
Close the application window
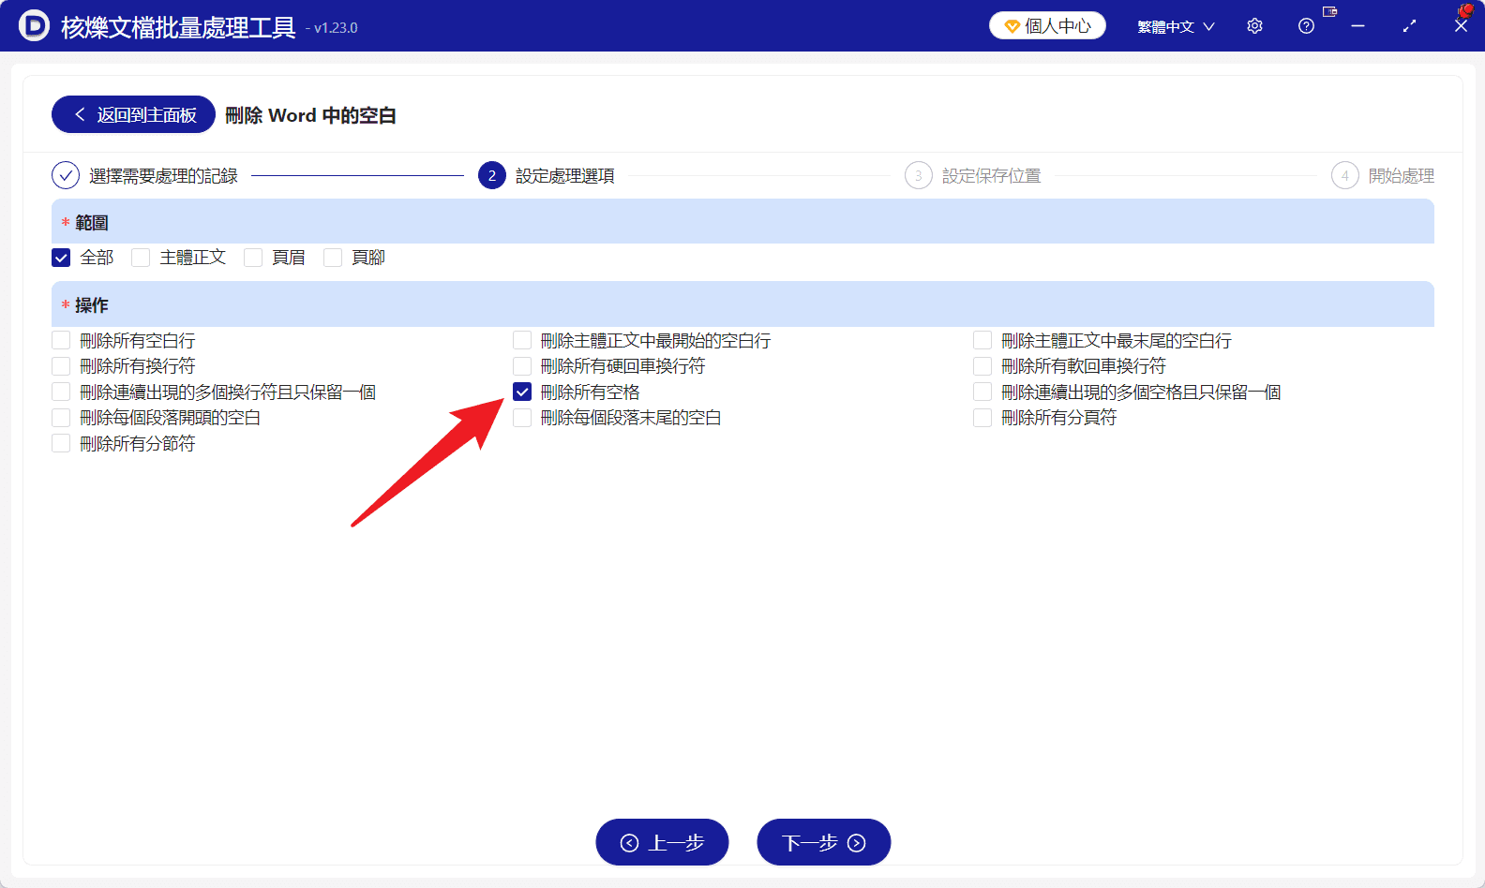1461,26
